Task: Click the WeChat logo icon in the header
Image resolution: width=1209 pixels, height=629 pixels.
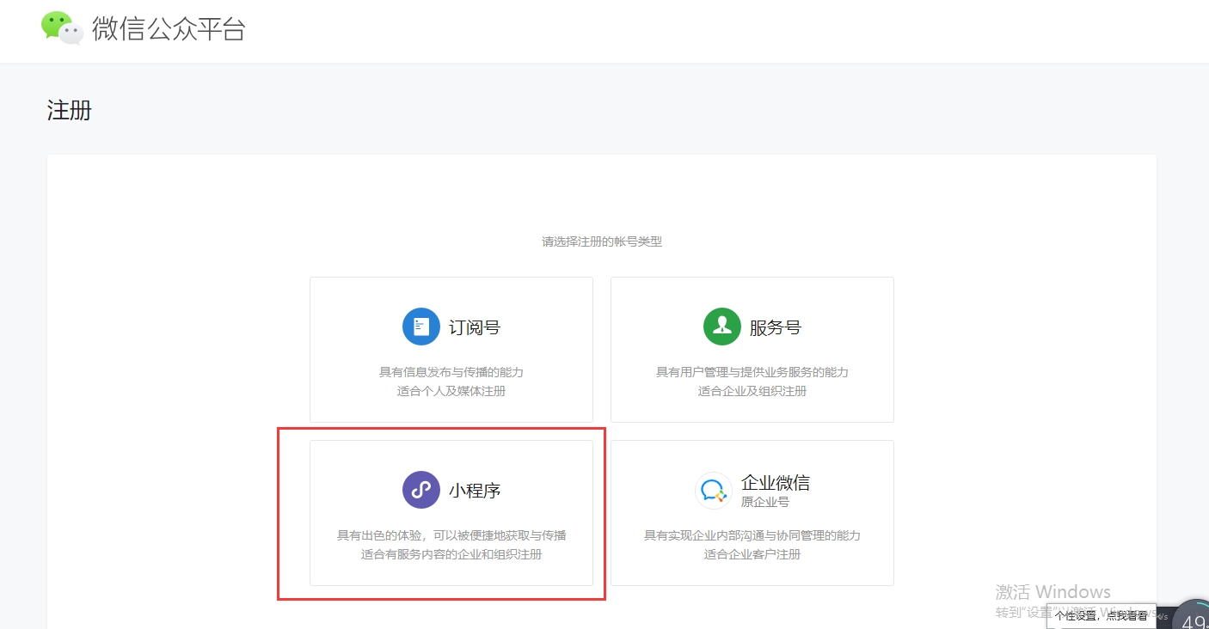Action: point(63,27)
